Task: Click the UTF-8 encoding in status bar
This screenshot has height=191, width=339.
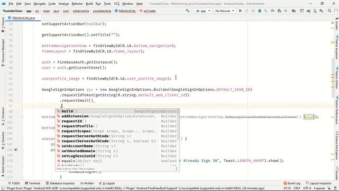Action: click(307, 188)
